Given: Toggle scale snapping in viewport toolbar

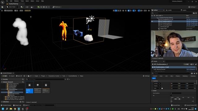Looking at the screenshot, I should (139, 11).
